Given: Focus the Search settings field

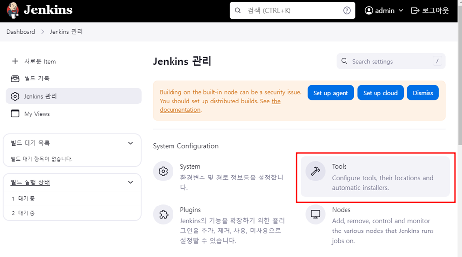Looking at the screenshot, I should coord(391,61).
